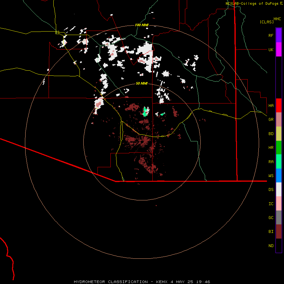
Task: Click the small yellow square marker at upper left
Action: click(x=57, y=33)
